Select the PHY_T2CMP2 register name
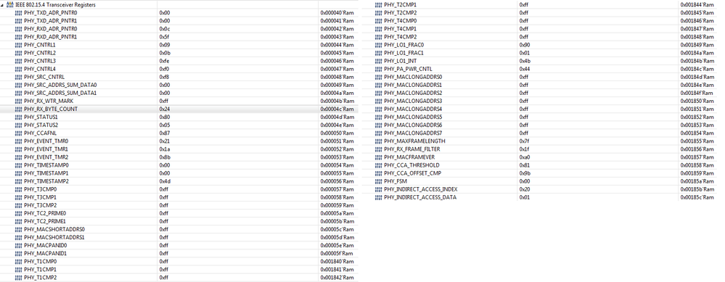 click(401, 13)
